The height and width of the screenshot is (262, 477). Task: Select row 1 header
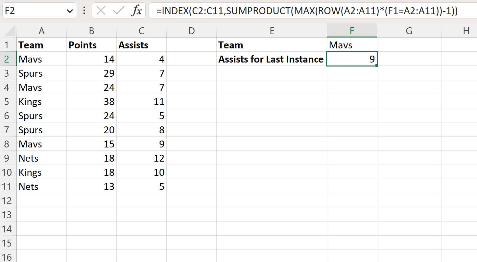pyautogui.click(x=8, y=45)
